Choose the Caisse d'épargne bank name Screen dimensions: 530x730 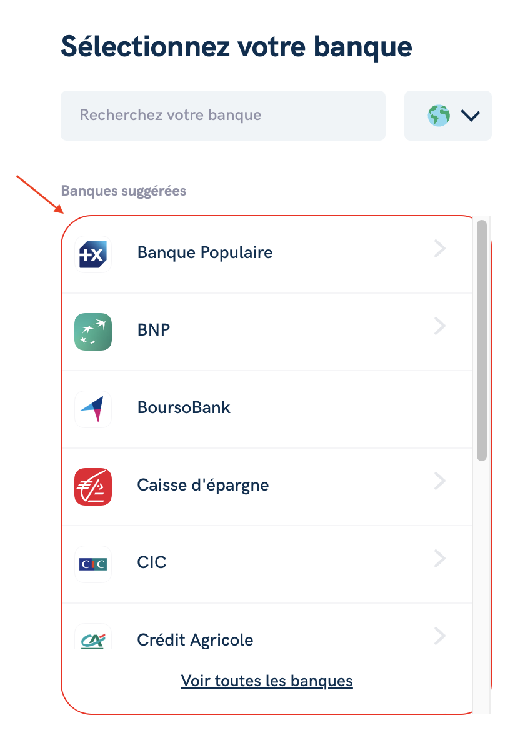[203, 485]
